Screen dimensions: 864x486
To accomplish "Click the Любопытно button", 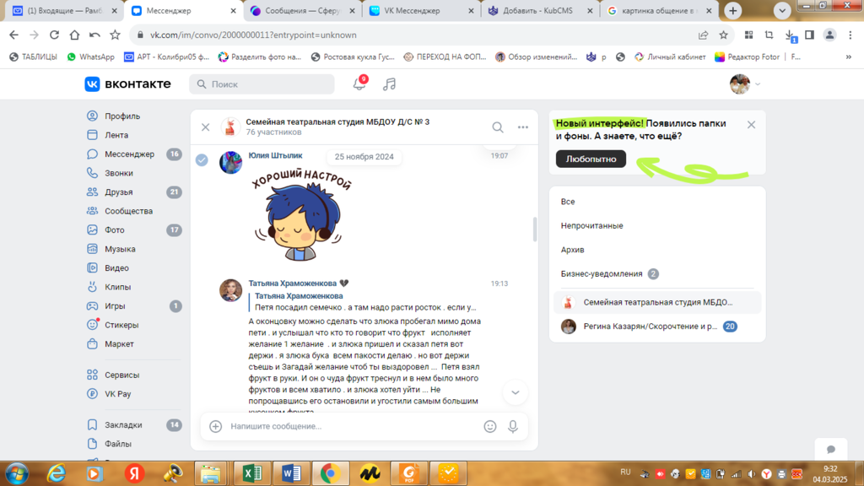I will tap(591, 159).
